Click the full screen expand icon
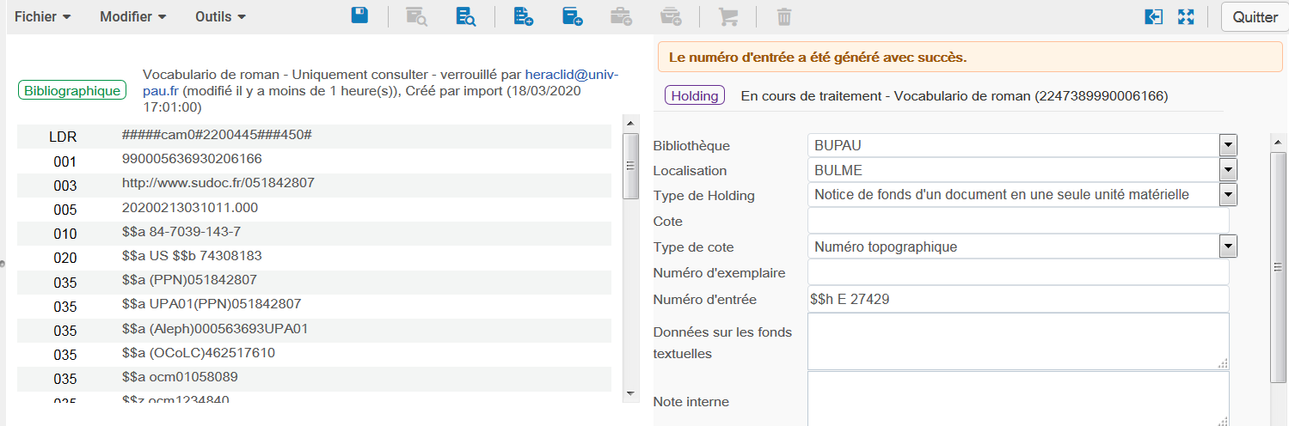The width and height of the screenshot is (1289, 426). pyautogui.click(x=1187, y=16)
